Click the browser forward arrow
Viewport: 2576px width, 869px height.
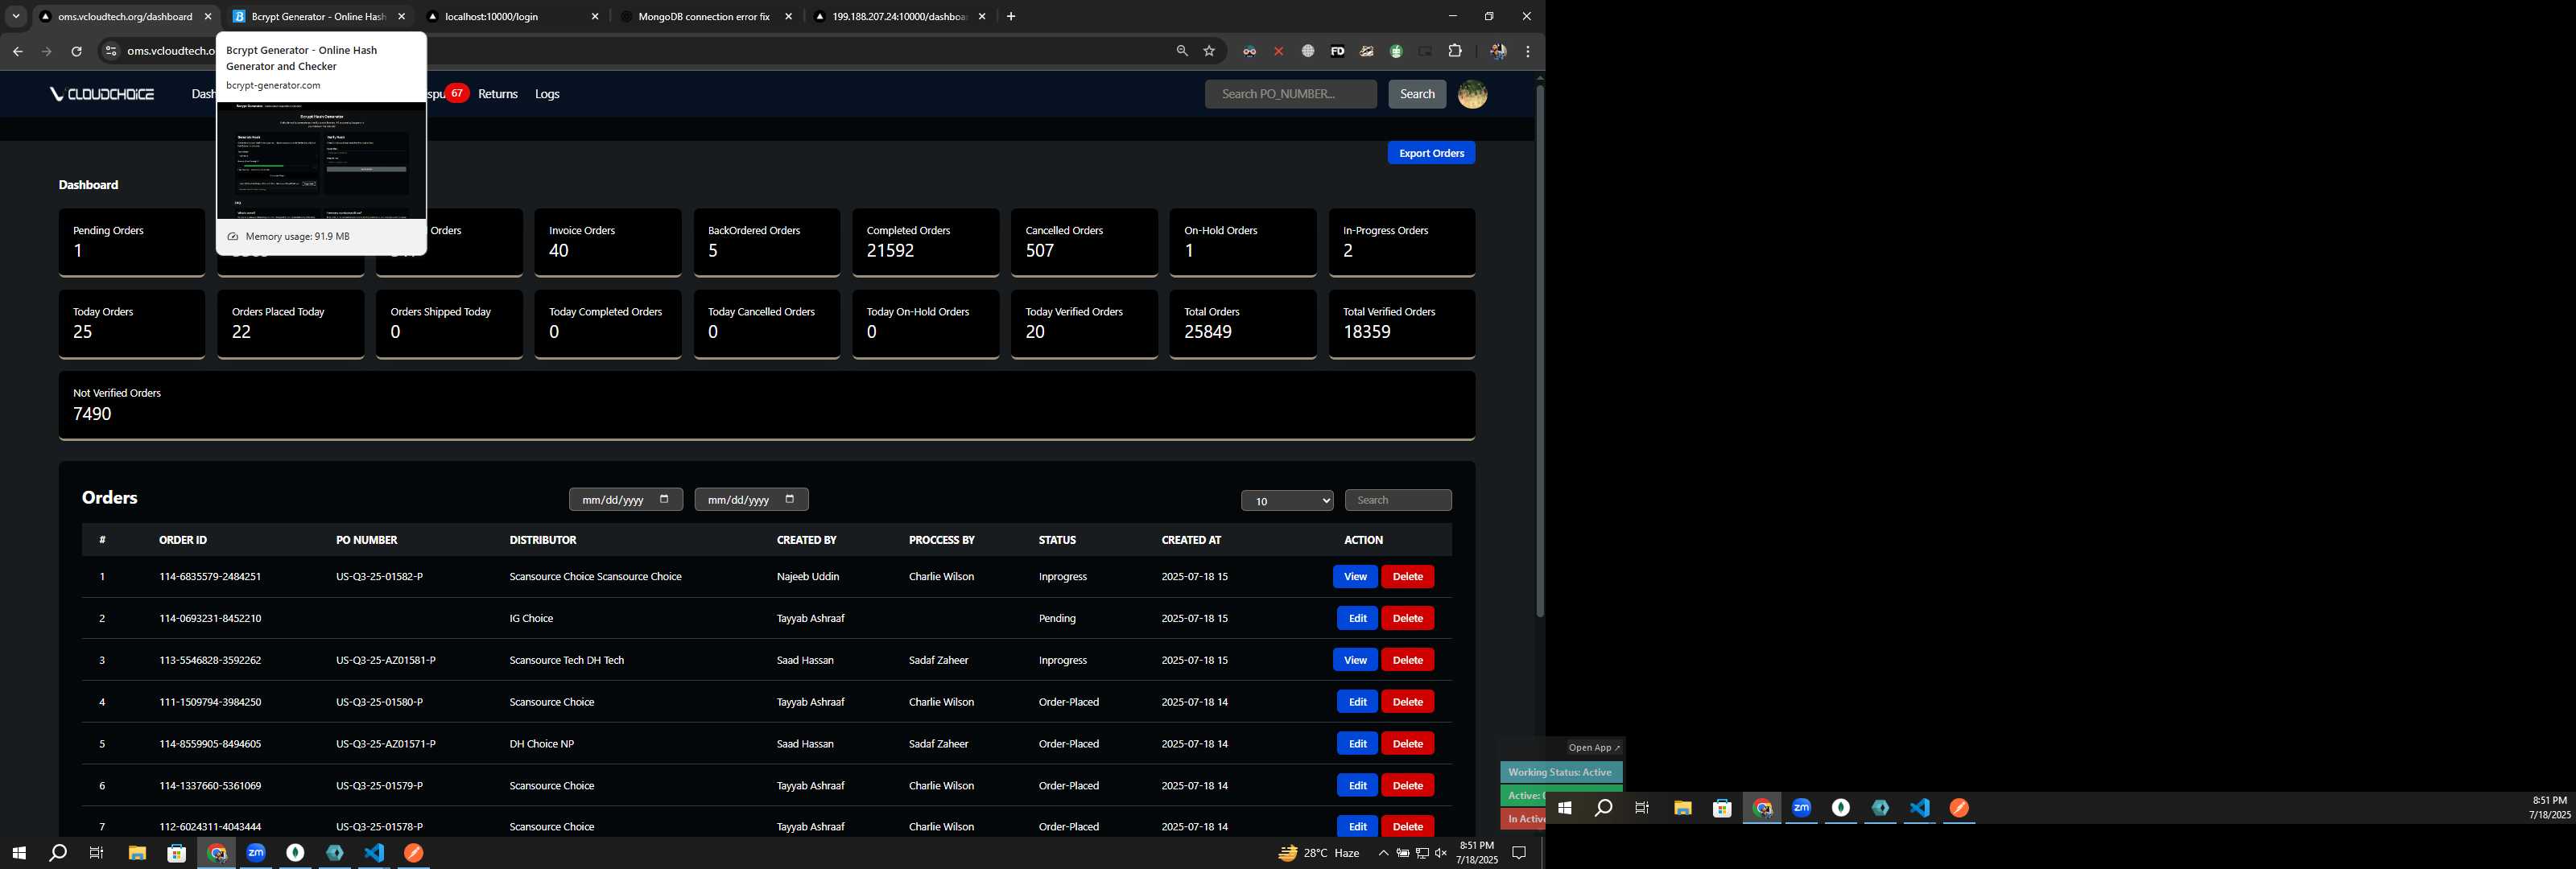(46, 51)
